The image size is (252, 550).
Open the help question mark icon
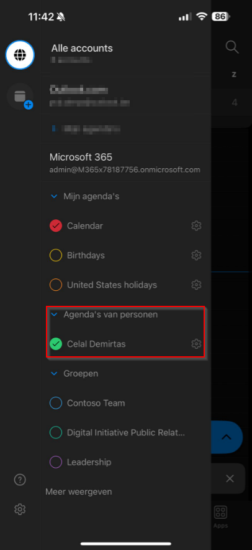pyautogui.click(x=20, y=480)
